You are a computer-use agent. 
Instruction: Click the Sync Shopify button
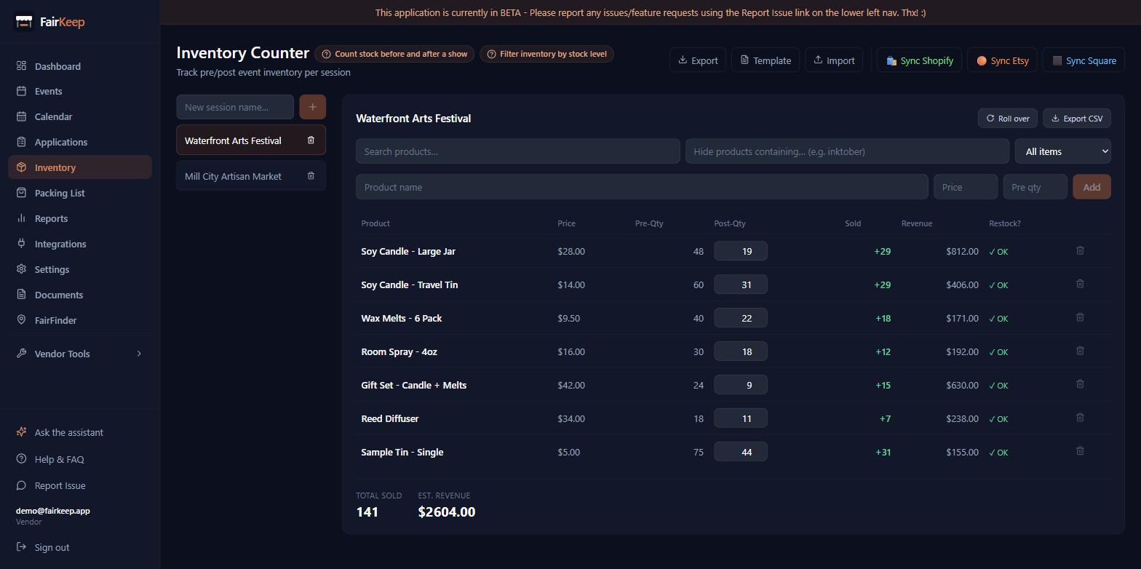tap(919, 60)
